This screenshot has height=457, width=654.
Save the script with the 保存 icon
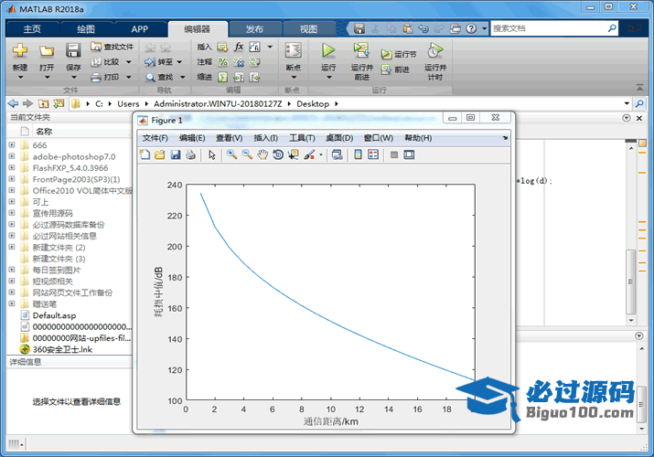(73, 50)
